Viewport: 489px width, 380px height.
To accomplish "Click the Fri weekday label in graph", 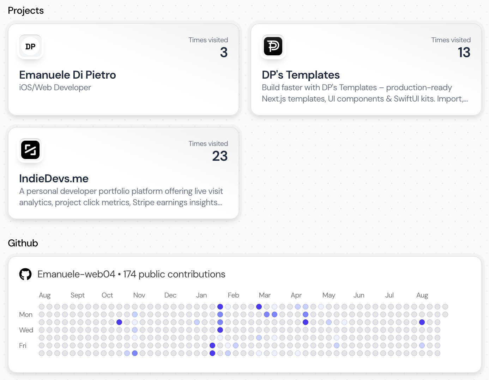I will pos(23,345).
